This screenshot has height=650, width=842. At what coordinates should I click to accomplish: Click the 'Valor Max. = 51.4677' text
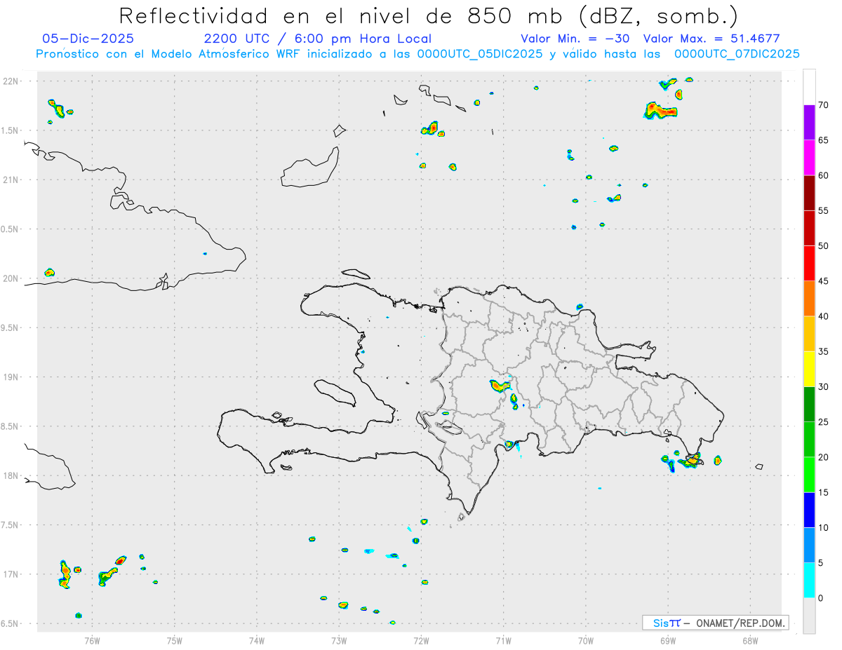coord(711,39)
